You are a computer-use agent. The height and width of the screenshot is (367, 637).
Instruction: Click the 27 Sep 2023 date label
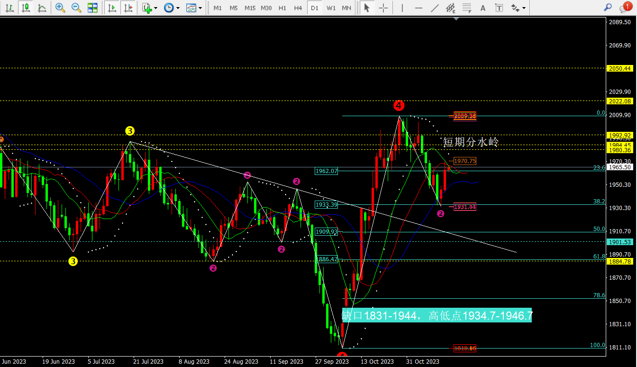[332, 362]
